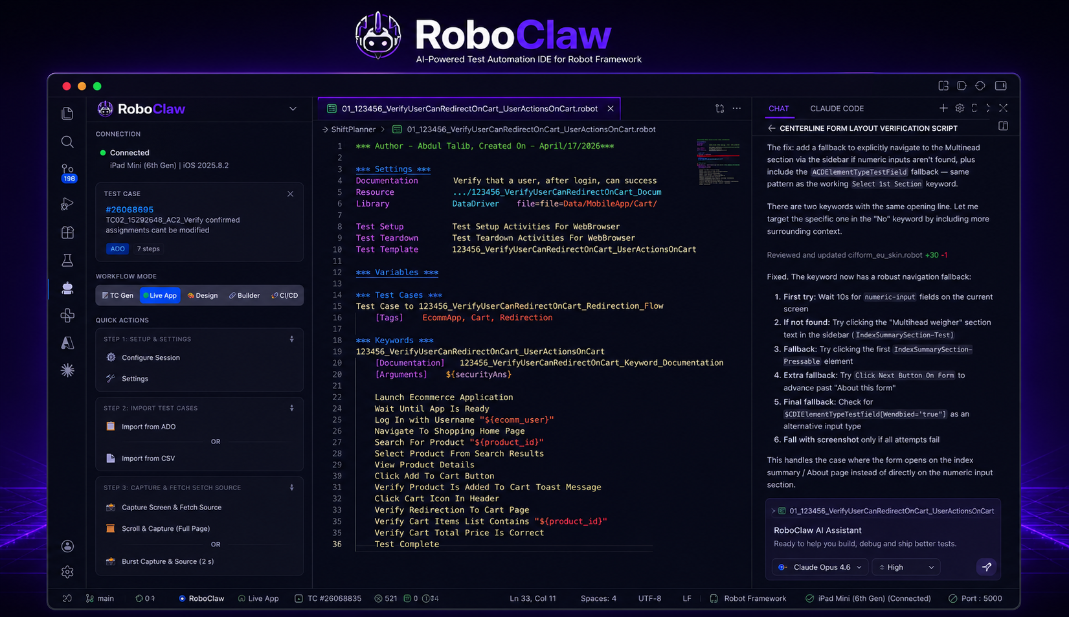Open the Claude starburst icon in the sidebar
1069x617 pixels.
tap(67, 370)
